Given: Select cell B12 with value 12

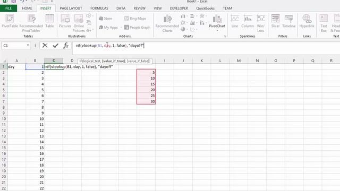Looking at the screenshot, I should [35, 131].
